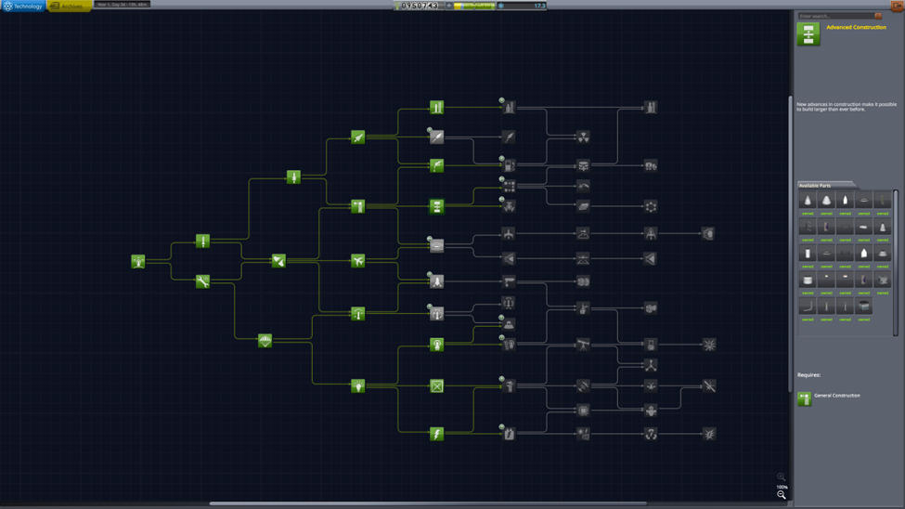This screenshot has width=905, height=509.
Task: Select the Precision Engineering node
Action: click(509, 385)
